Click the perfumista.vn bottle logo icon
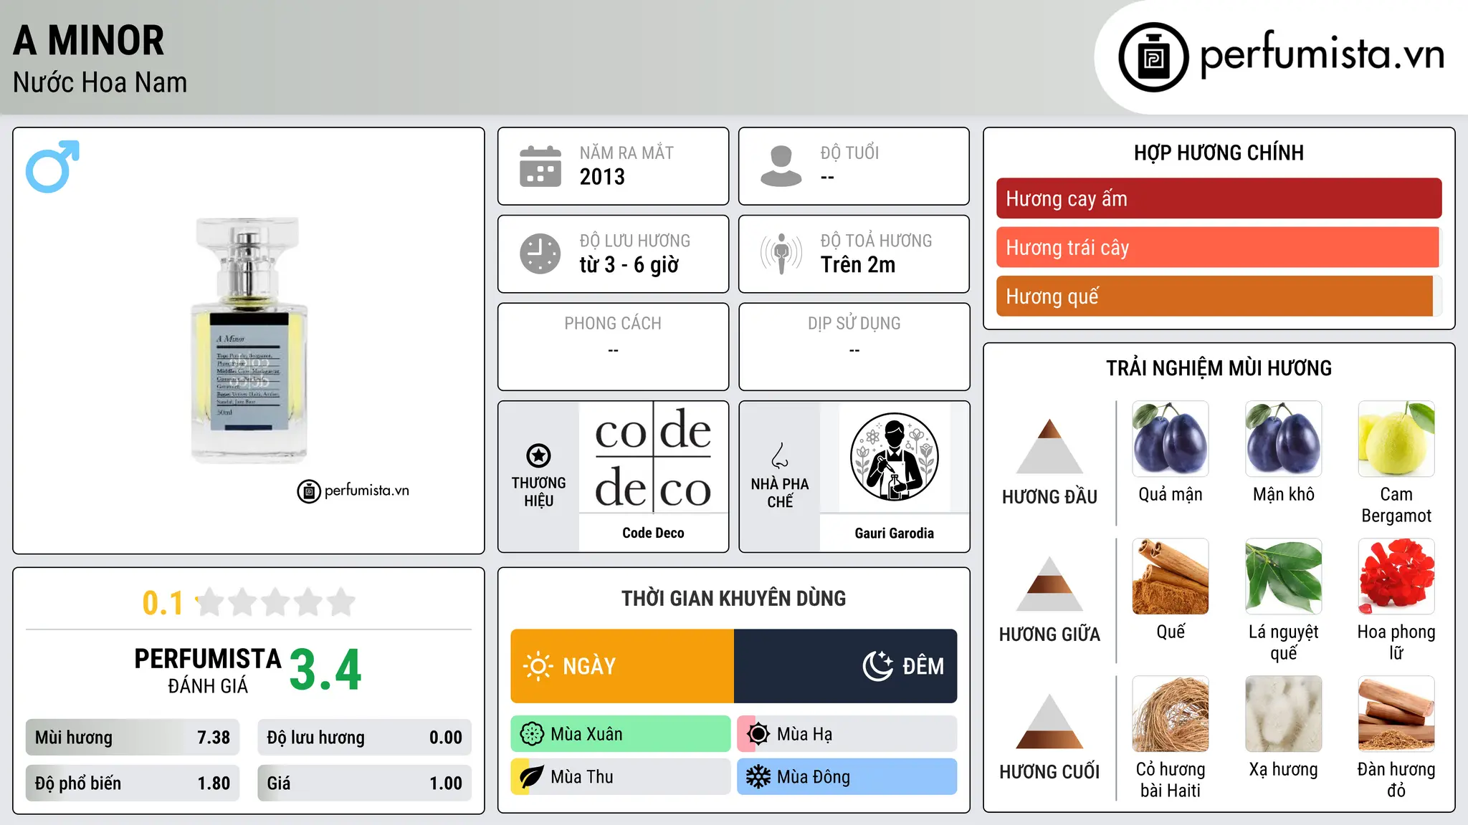The height and width of the screenshot is (825, 1468). tap(1153, 57)
